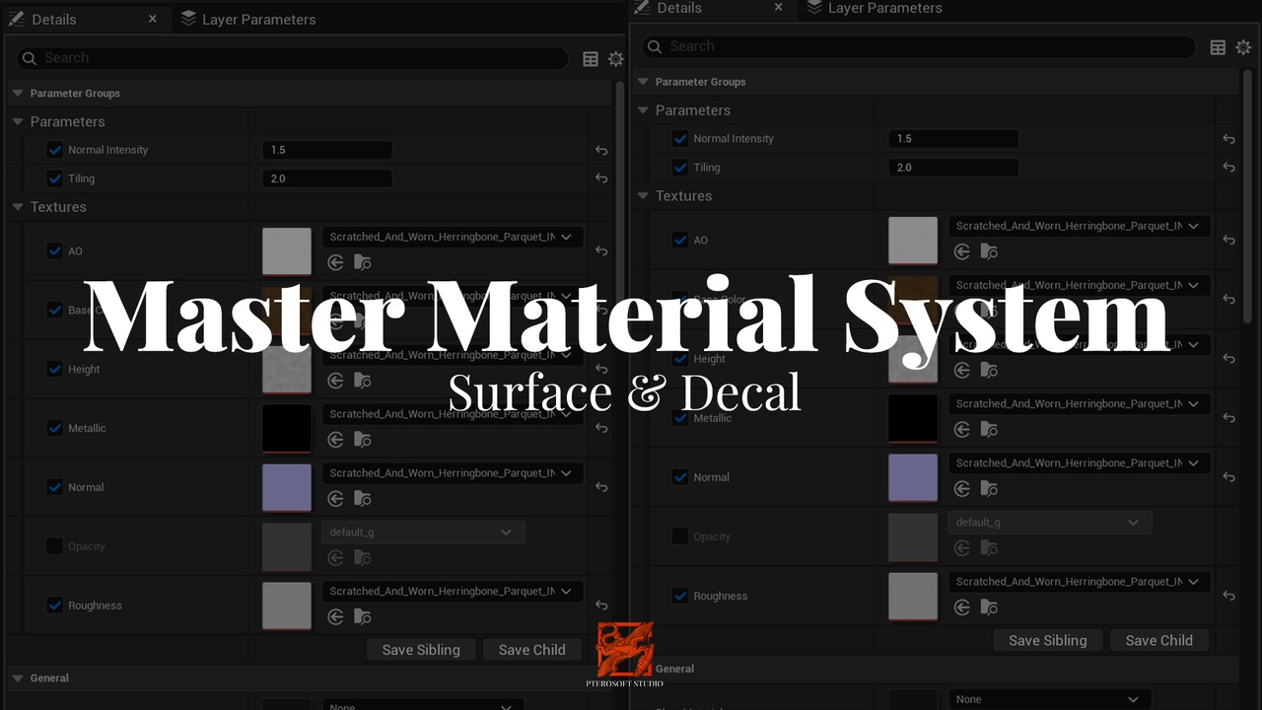Open Roughness texture dropdown in left panel
Screen dimensions: 1262x710
tap(453, 592)
